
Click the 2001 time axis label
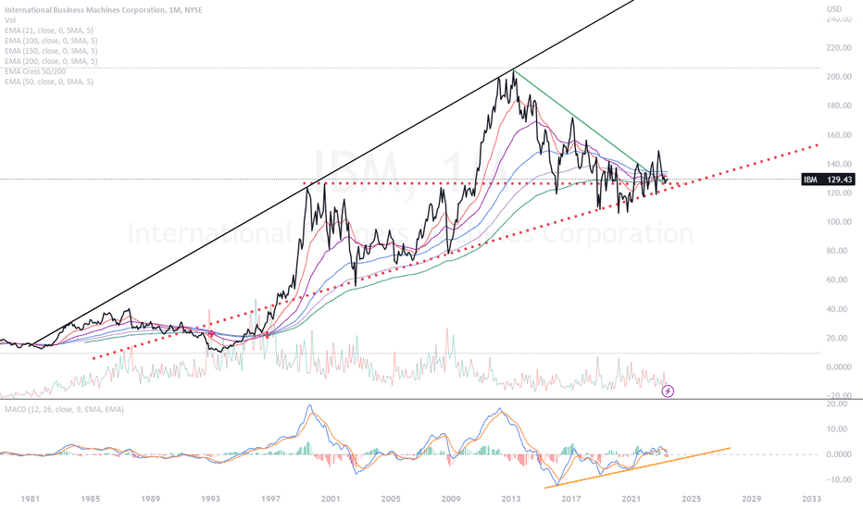(331, 499)
